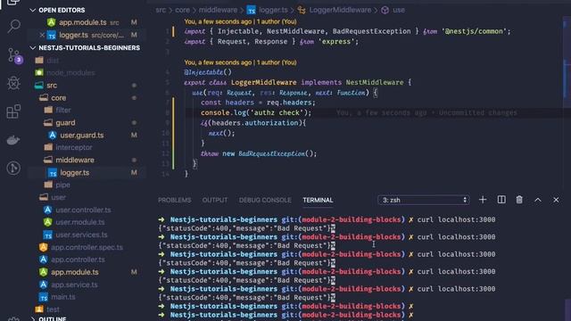Open app.module.ts in Open Editors
Screen dimensions: 571x321
pos(83,22)
